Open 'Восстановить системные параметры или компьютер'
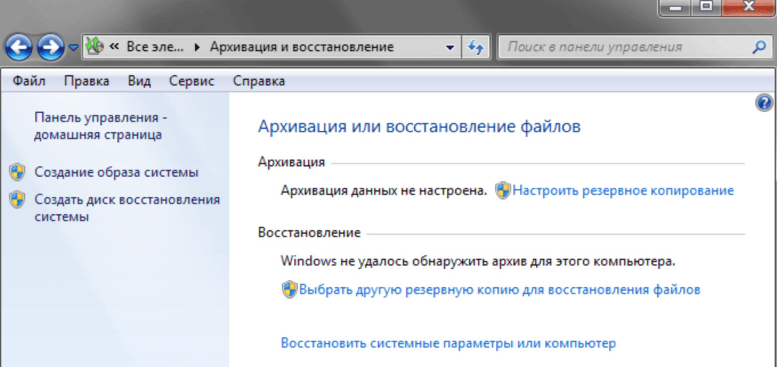Viewport: 777px width, 367px height. pos(448,344)
